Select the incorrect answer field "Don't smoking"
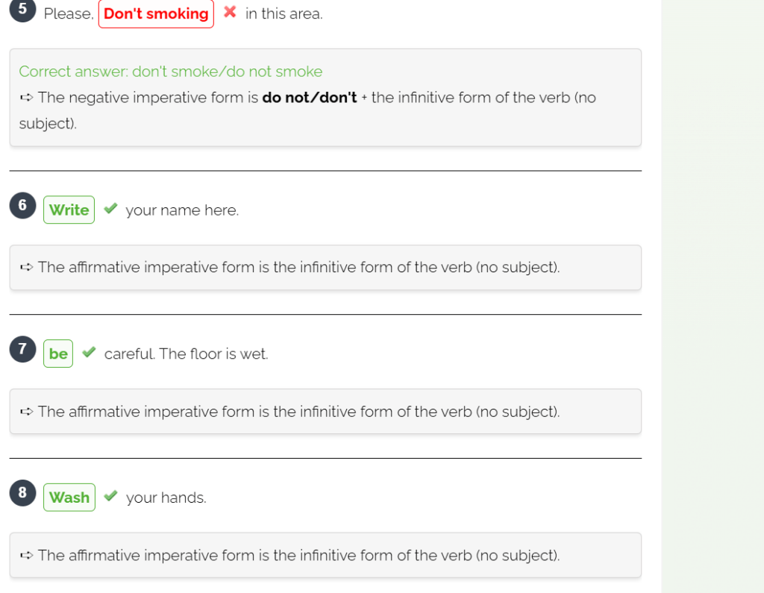Image resolution: width=764 pixels, height=593 pixels. tap(156, 13)
